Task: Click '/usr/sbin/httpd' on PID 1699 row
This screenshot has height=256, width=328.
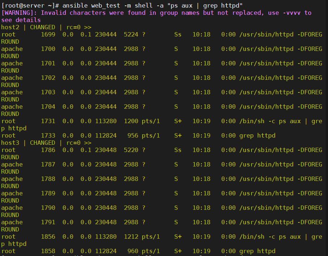Action: tap(266, 35)
